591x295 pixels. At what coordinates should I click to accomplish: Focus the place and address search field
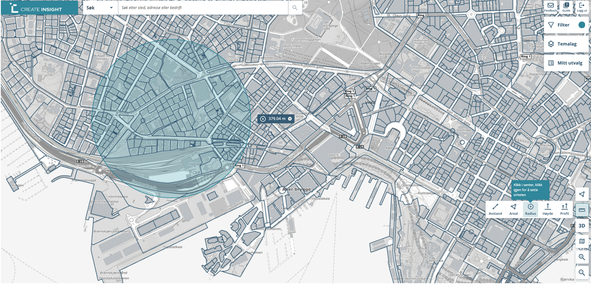point(203,7)
